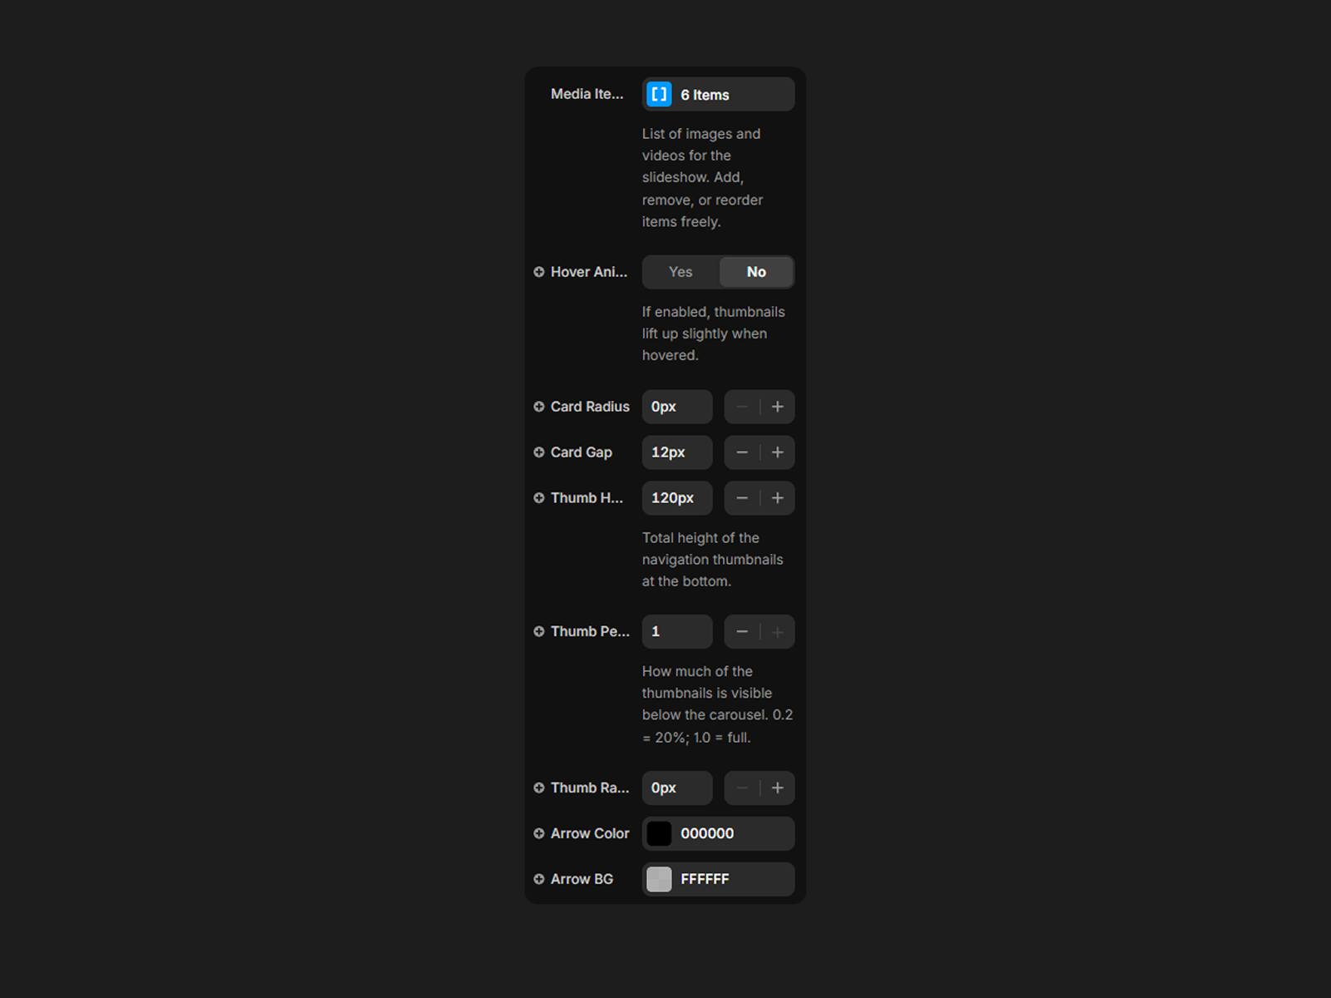
Task: Click the plus icon beside Thumb Height label
Action: 539,498
